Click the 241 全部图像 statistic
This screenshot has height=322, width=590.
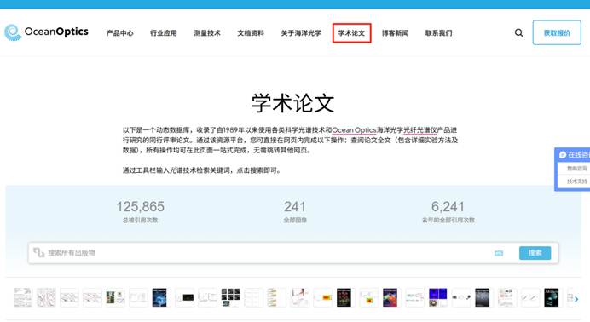pos(295,211)
